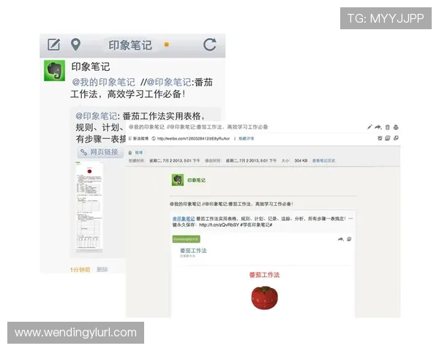Click the 微博 tag in the note info bar
439x351 pixels.
coord(139,153)
